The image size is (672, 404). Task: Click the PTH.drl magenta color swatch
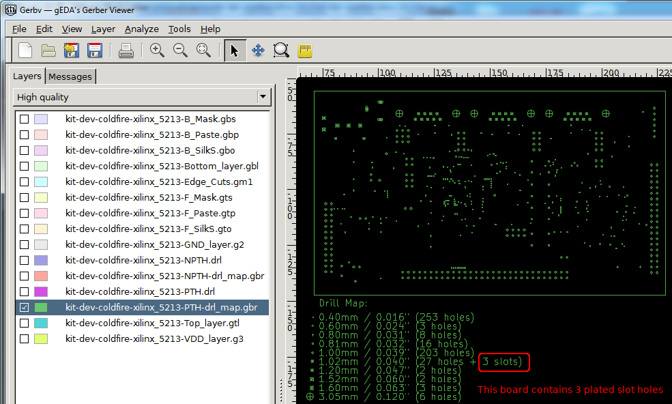click(41, 291)
